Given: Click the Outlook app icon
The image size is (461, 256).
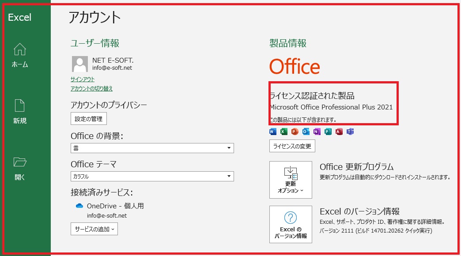Looking at the screenshot, I should click(x=306, y=132).
